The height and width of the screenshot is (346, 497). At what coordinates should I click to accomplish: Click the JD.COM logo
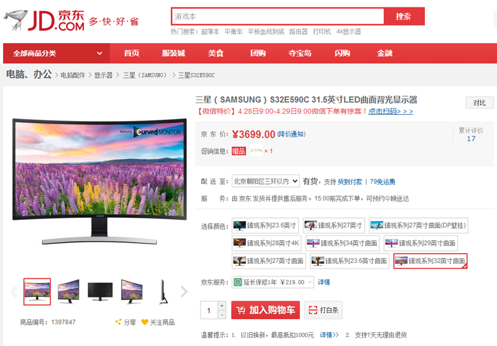[x=44, y=20]
